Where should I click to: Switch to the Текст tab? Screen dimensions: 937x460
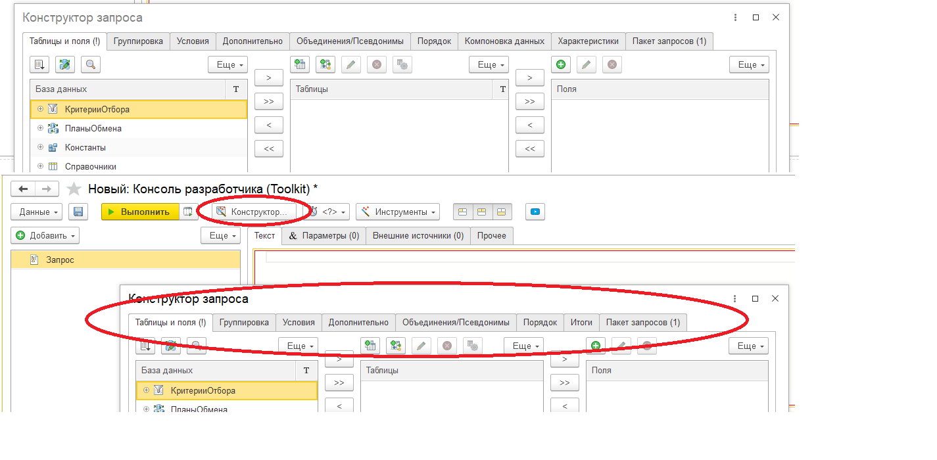pos(264,235)
